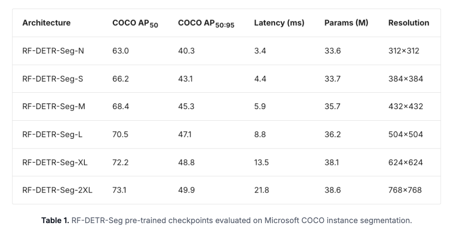Select the RF-DETR-Seg-XL row name
This screenshot has width=450, height=228.
[x=55, y=162]
